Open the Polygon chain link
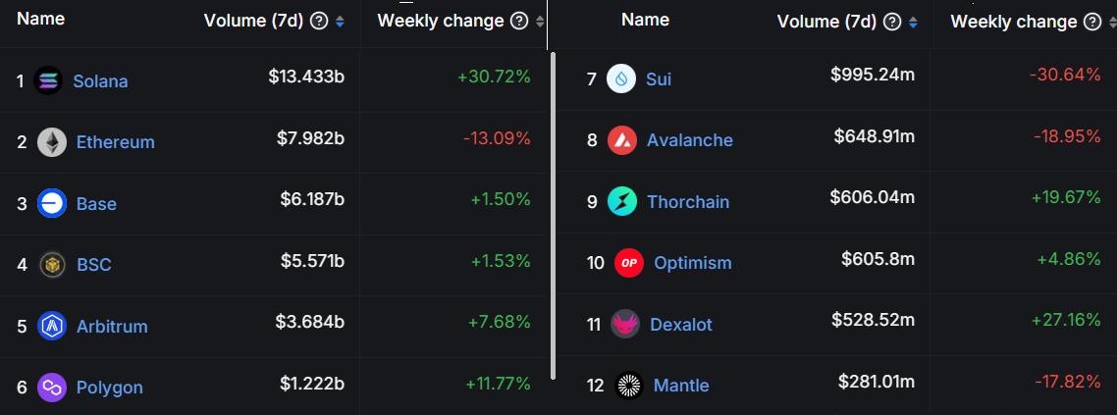 [110, 388]
